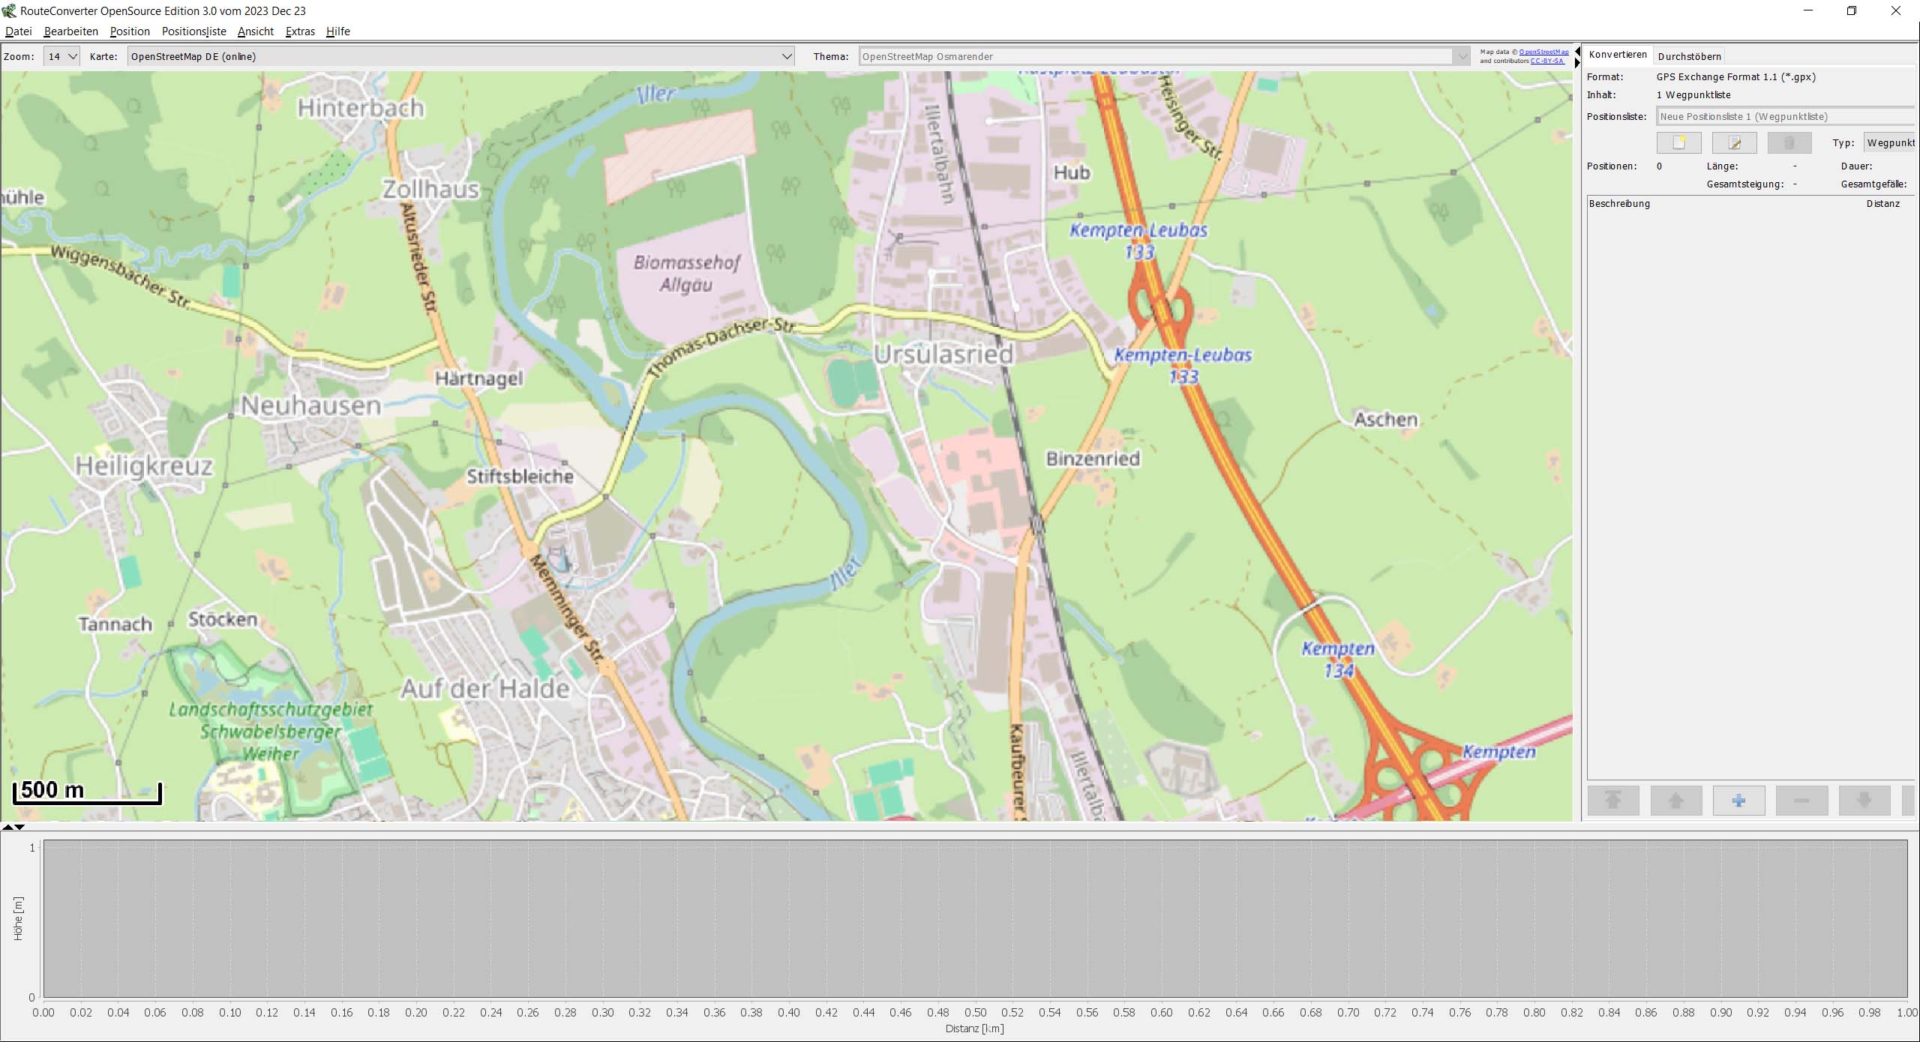
Task: Click the 1 Wegpunktliste content text
Action: 1693,95
